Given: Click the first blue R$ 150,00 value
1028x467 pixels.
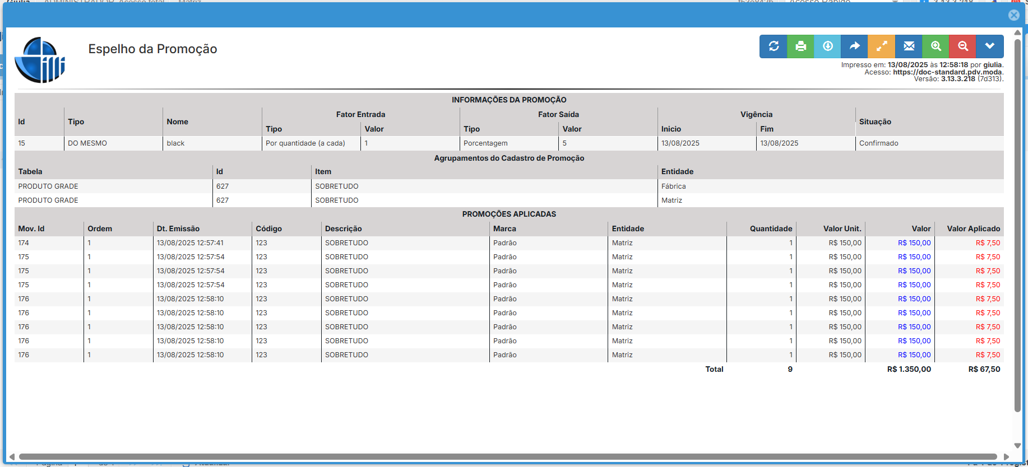Looking at the screenshot, I should 914,243.
